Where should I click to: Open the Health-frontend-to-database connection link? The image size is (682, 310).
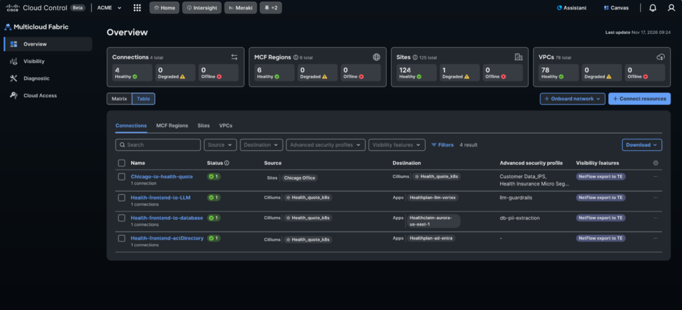pyautogui.click(x=167, y=218)
